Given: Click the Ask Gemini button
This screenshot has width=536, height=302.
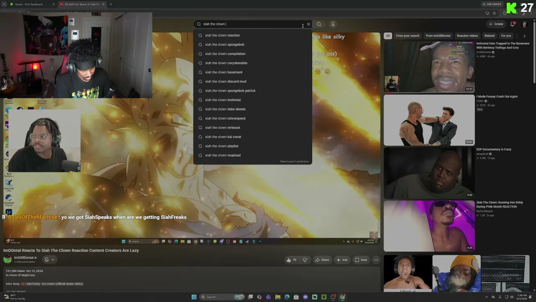Looking at the screenshot, I should pos(492,4).
